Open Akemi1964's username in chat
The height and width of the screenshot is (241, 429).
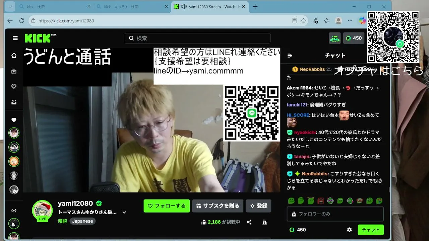pyautogui.click(x=299, y=88)
